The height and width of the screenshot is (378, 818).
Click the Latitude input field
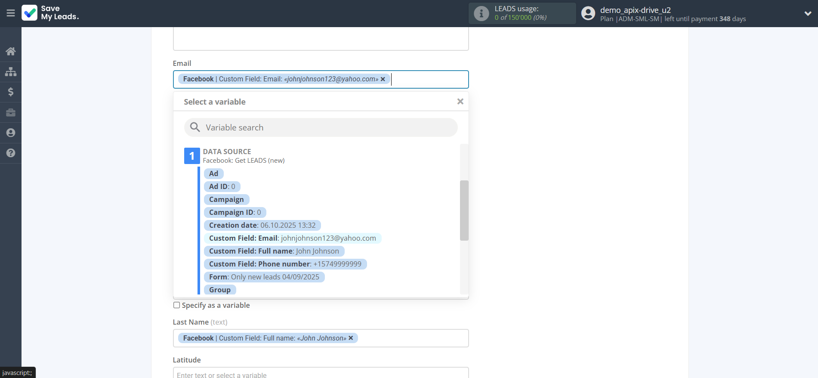tap(321, 374)
